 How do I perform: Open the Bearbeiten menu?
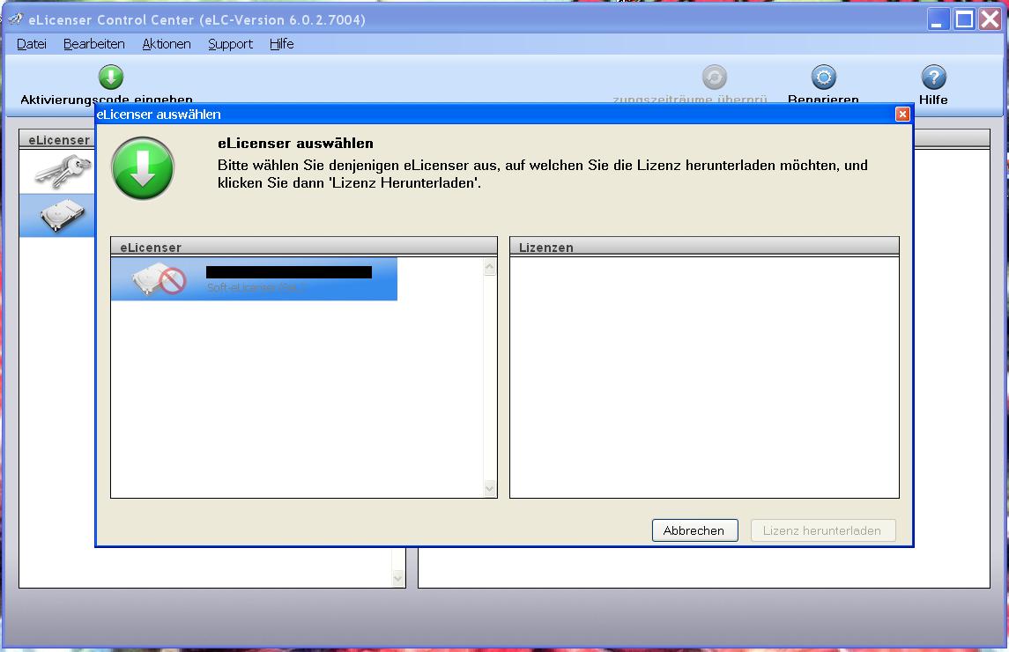coord(93,43)
